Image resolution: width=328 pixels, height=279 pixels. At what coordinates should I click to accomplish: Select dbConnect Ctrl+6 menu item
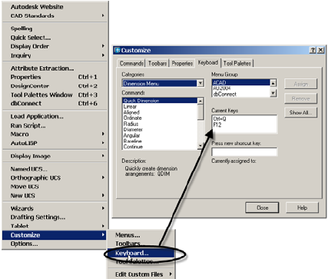(55, 104)
